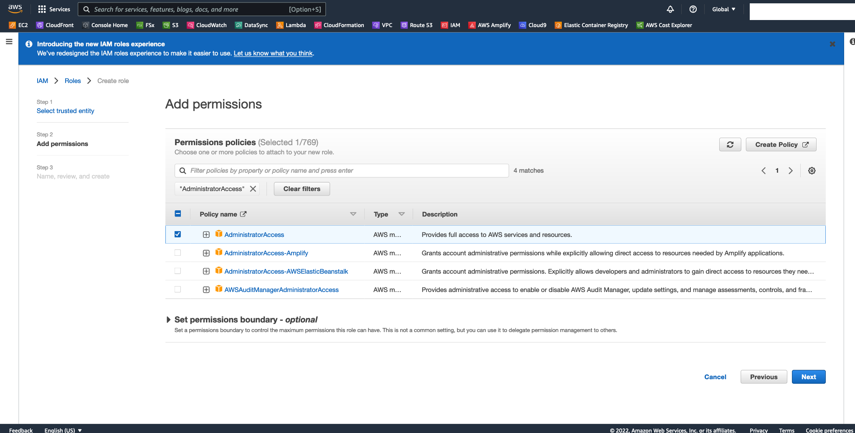Go to the Roles breadcrumb
The image size is (855, 433).
(x=73, y=81)
